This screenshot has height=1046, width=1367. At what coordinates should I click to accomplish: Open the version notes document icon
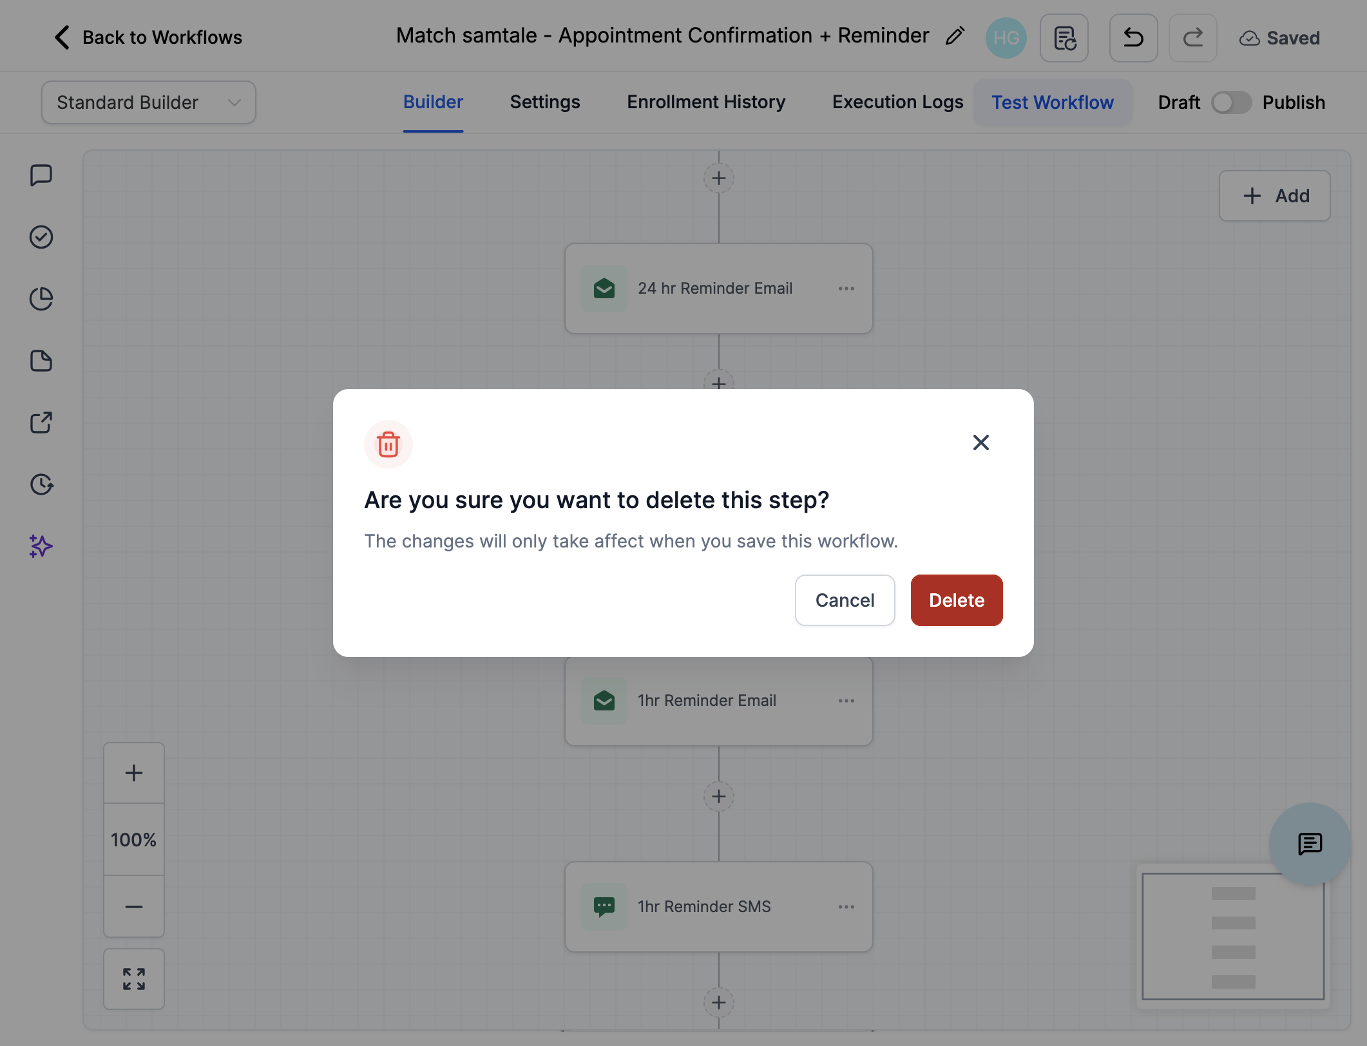point(1064,38)
